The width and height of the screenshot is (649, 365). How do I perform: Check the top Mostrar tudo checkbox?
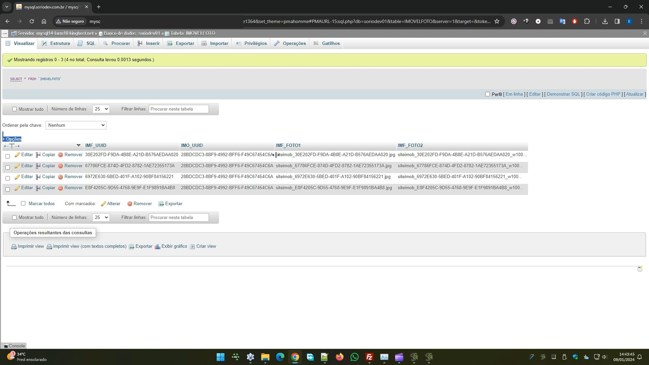point(14,109)
